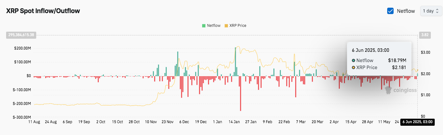Click the XRP Spot Inflow/Outflow title

pos(43,11)
